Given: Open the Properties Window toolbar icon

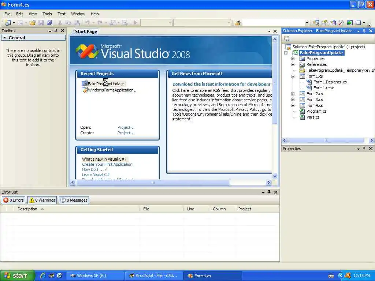Looking at the screenshot, I should tap(324, 23).
